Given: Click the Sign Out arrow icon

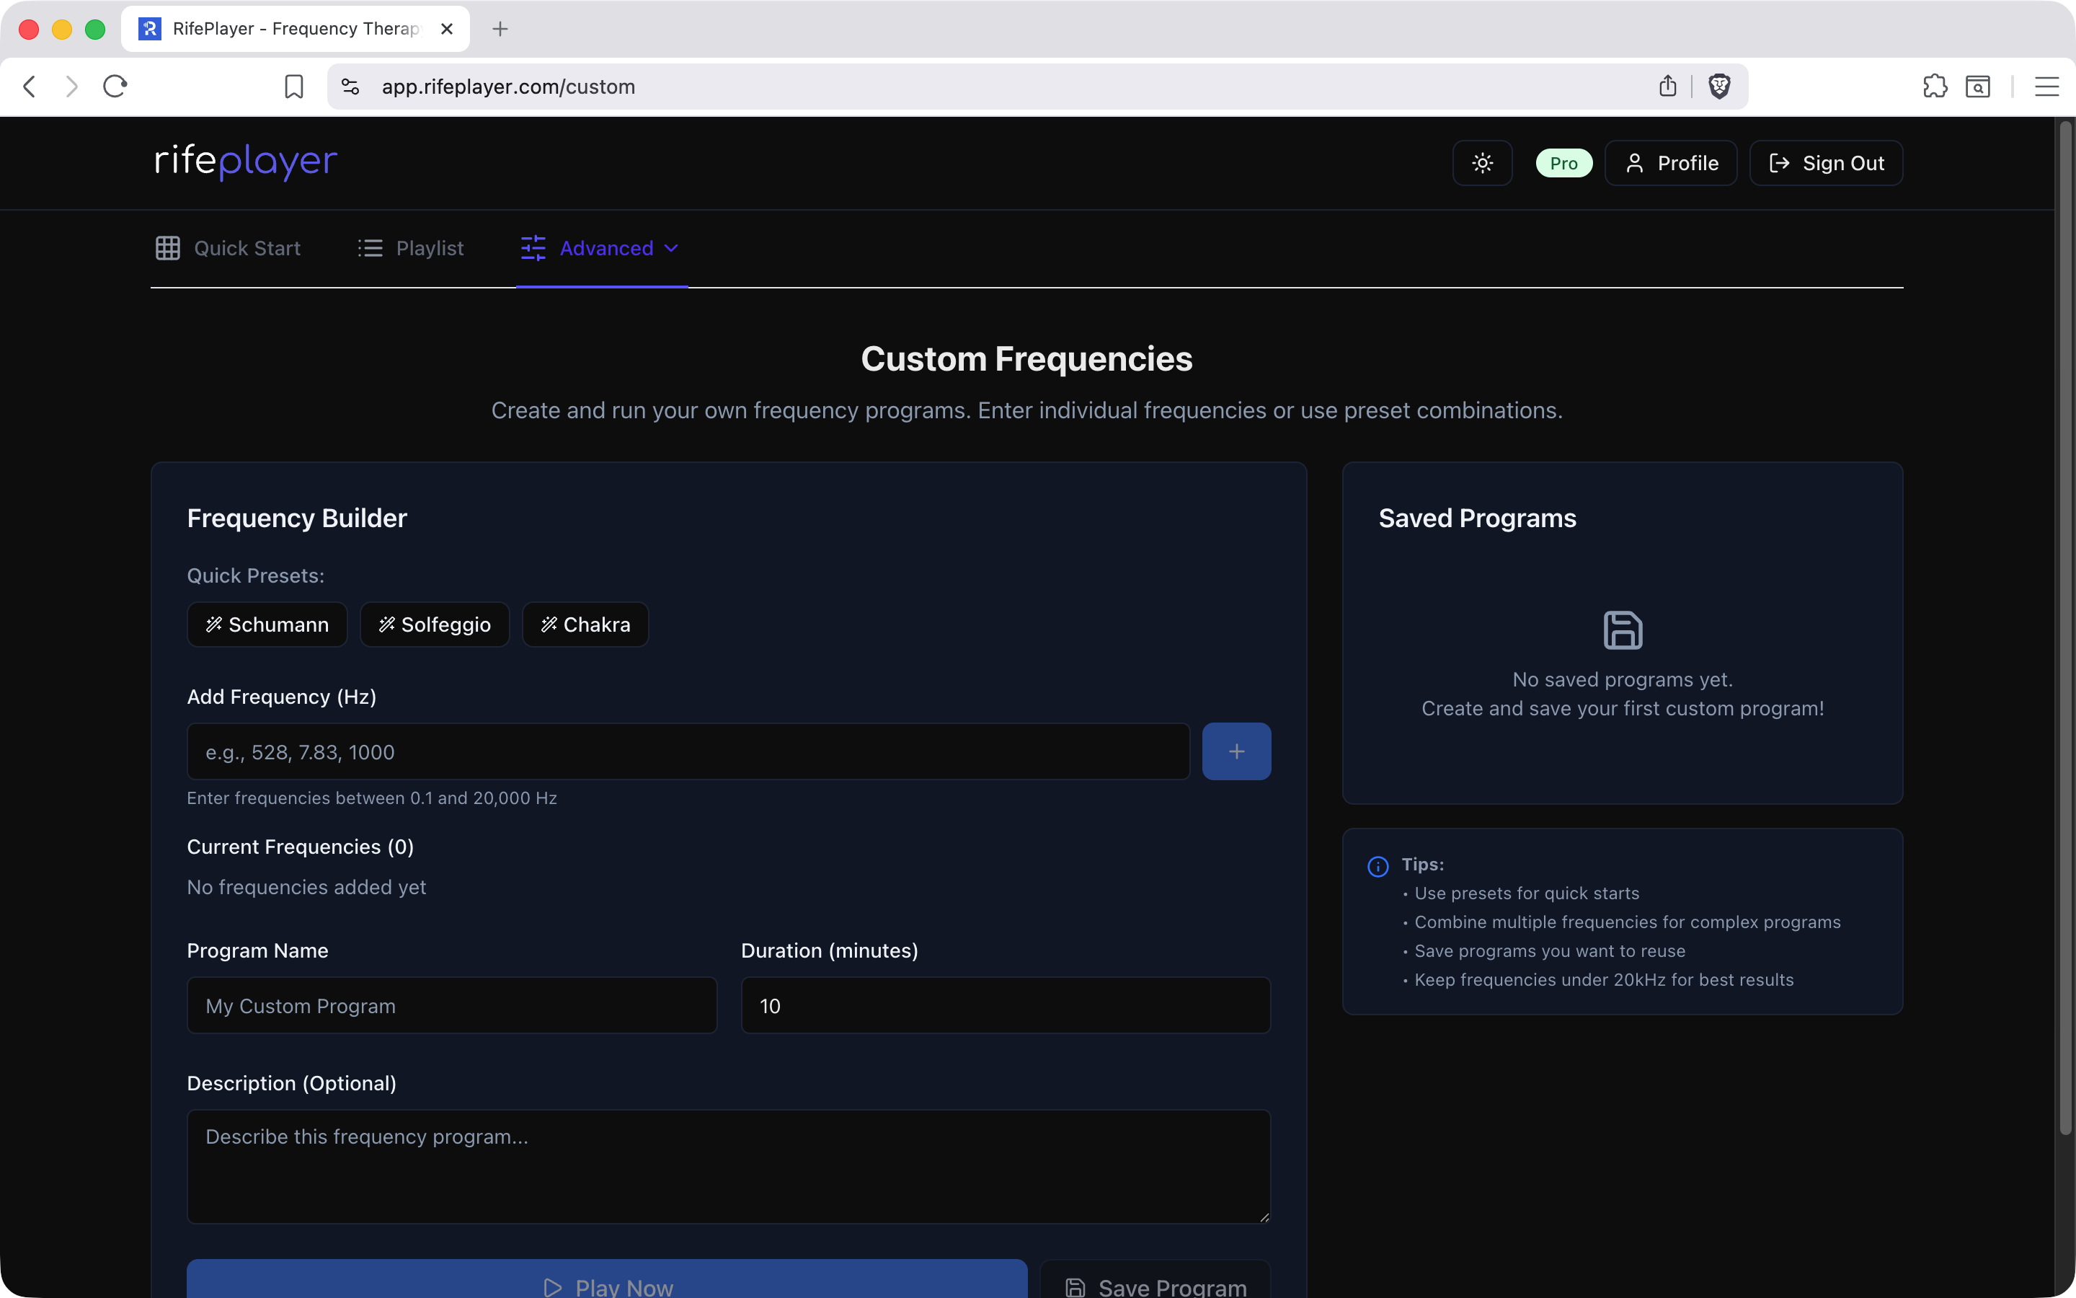Looking at the screenshot, I should [1780, 163].
